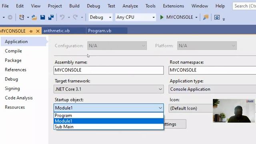
Task: Select the Package properties page
Action: point(13,60)
